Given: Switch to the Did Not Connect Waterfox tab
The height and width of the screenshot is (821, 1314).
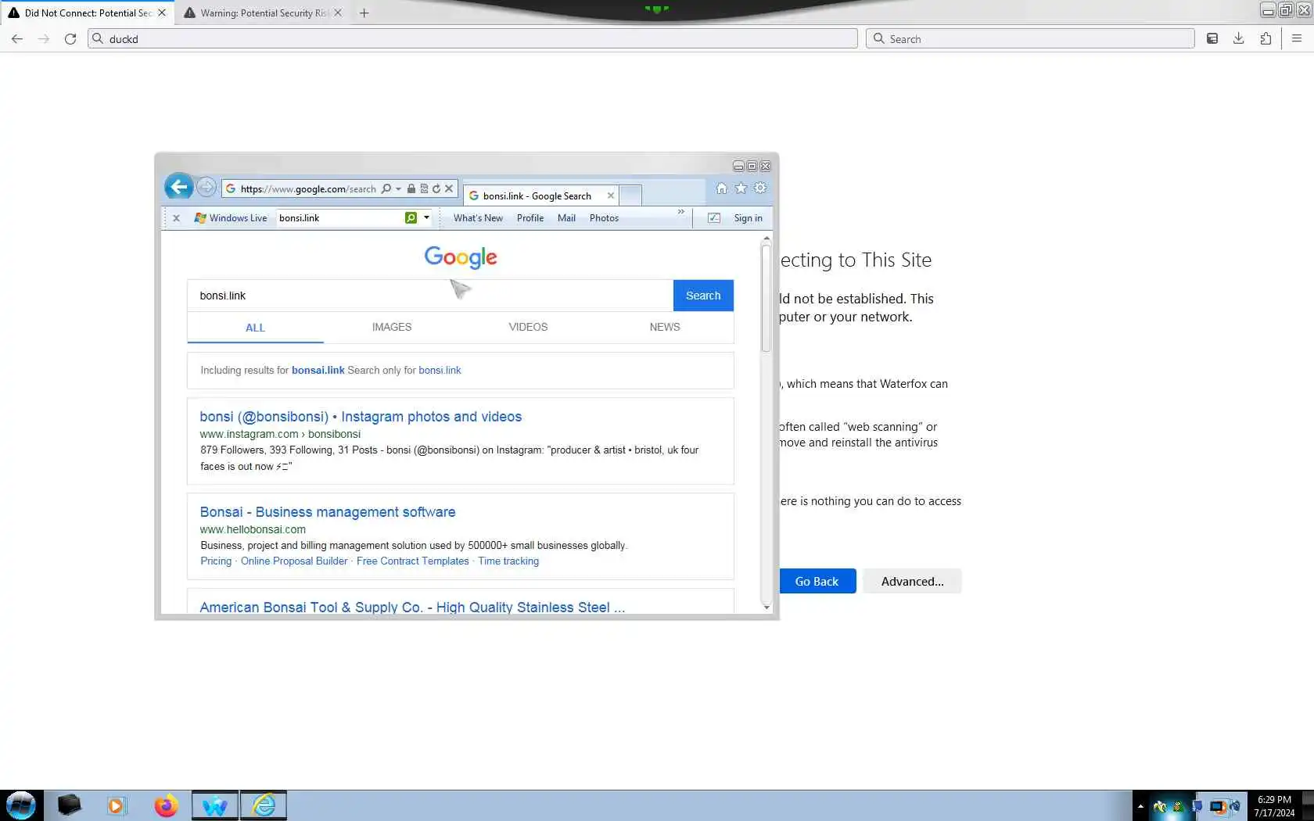Looking at the screenshot, I should click(88, 13).
